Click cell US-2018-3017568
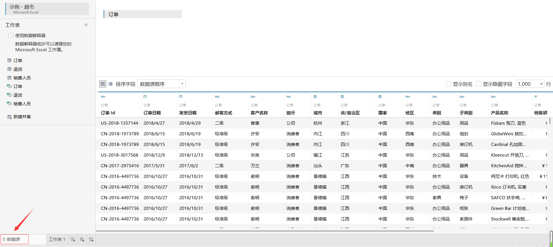 coord(120,155)
